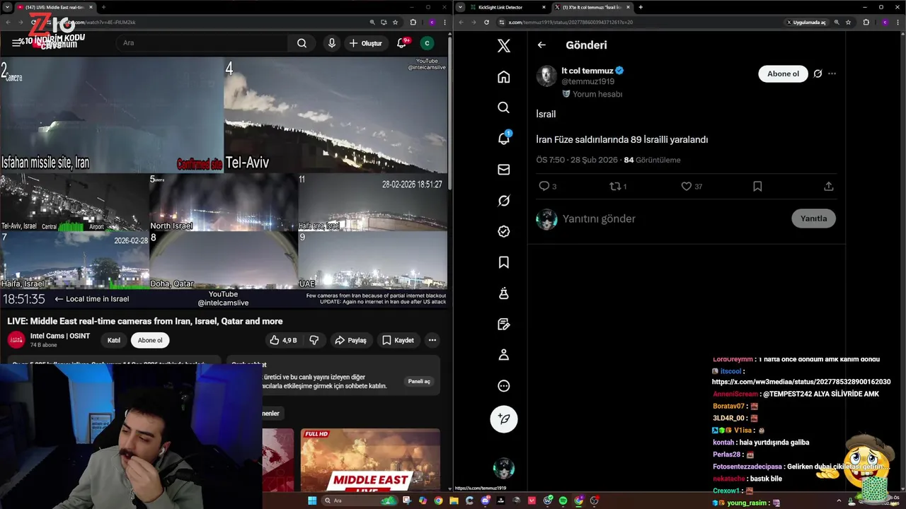
Task: Open X notifications bell in sidebar
Action: click(x=503, y=139)
